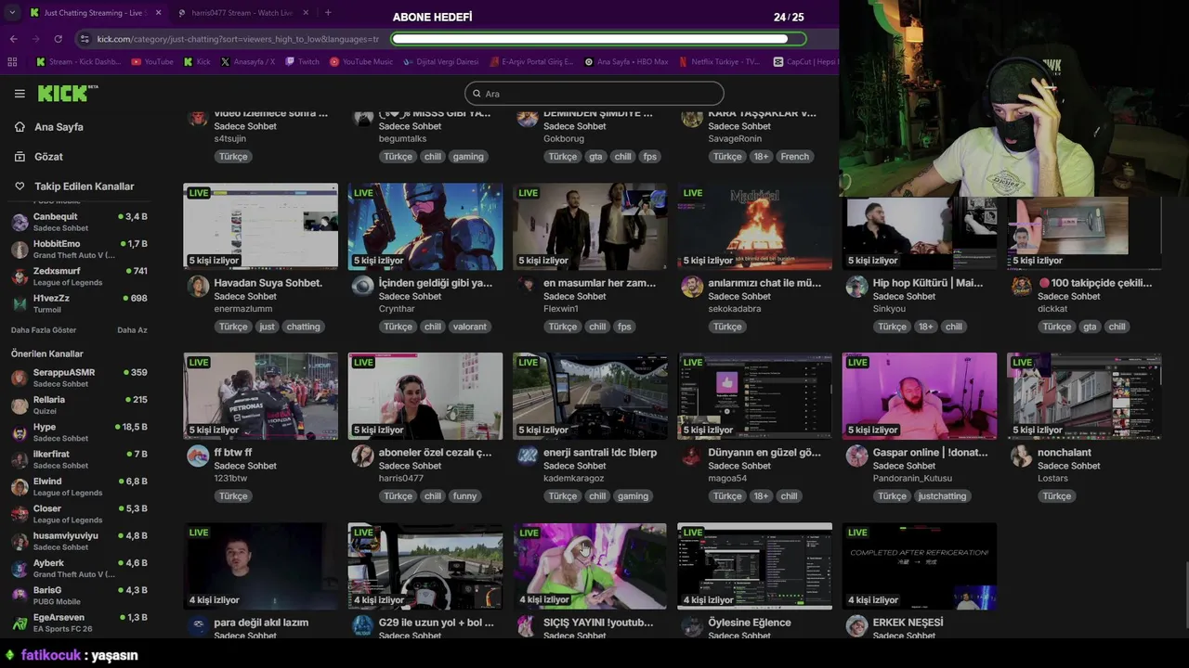
Task: Click Ayberk channel avatar
Action: click(x=19, y=569)
